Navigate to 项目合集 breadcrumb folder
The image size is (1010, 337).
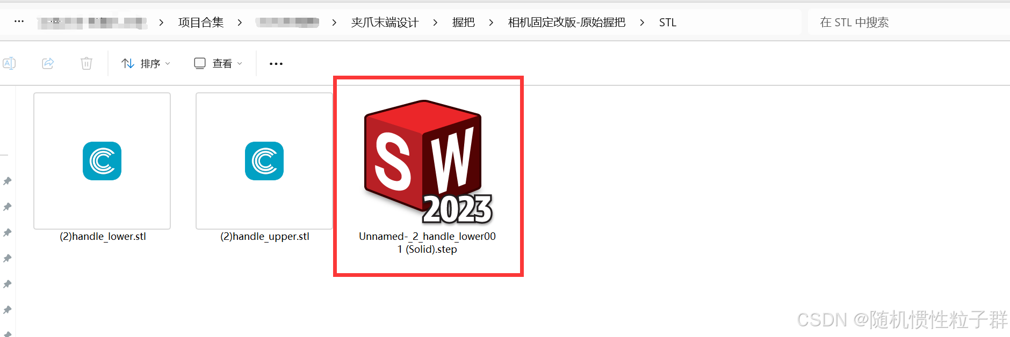tap(201, 23)
